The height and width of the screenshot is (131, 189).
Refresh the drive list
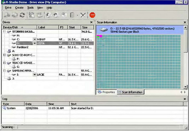point(22,15)
